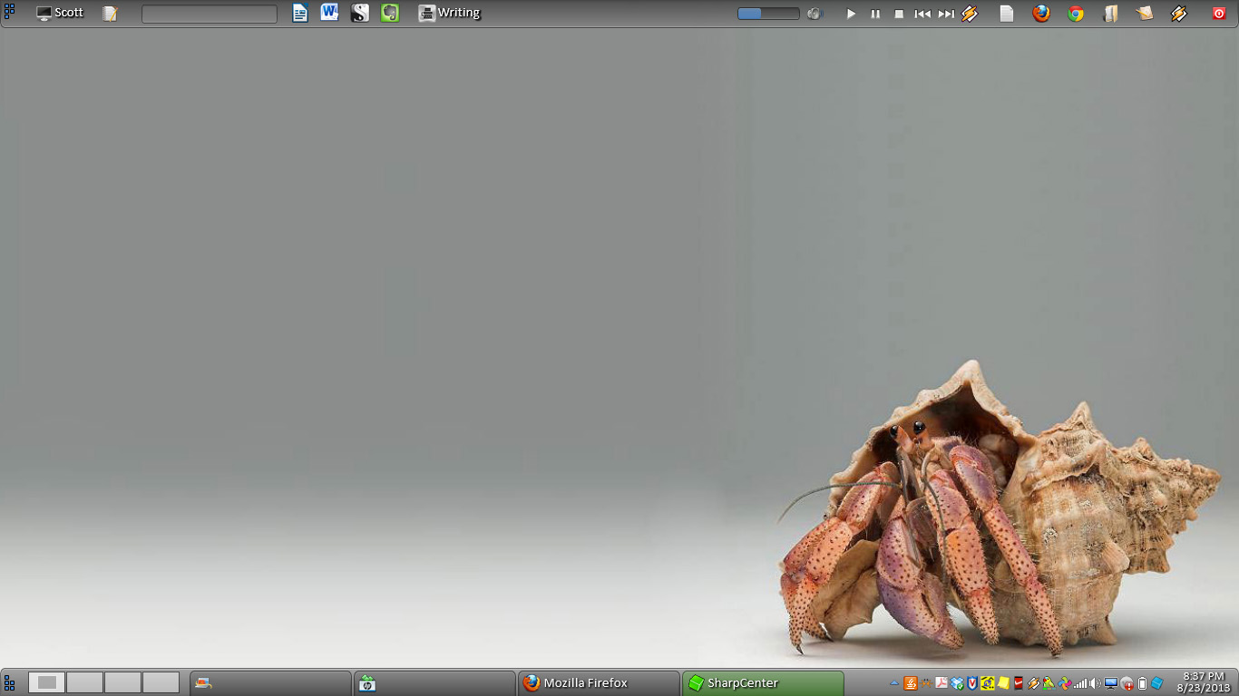Pause playback in the dock media controls
The width and height of the screenshot is (1239, 696).
874,14
